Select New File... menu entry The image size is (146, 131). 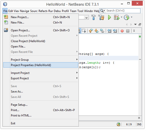pyautogui.click(x=40, y=22)
